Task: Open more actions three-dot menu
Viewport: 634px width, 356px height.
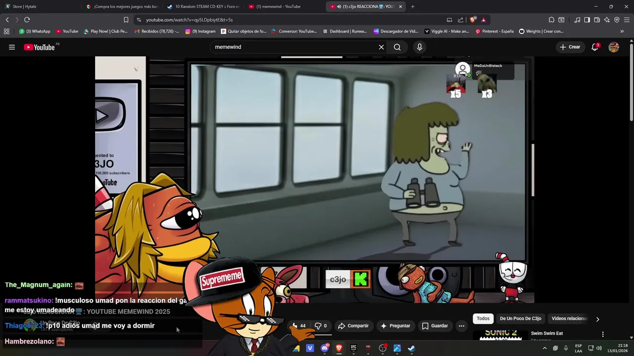Action: click(462, 326)
